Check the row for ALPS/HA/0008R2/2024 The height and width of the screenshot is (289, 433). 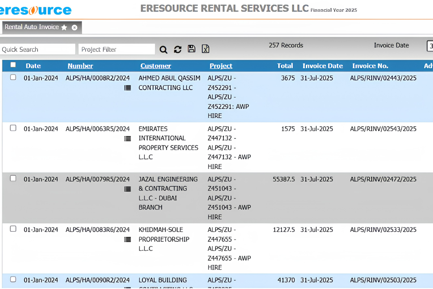point(13,77)
